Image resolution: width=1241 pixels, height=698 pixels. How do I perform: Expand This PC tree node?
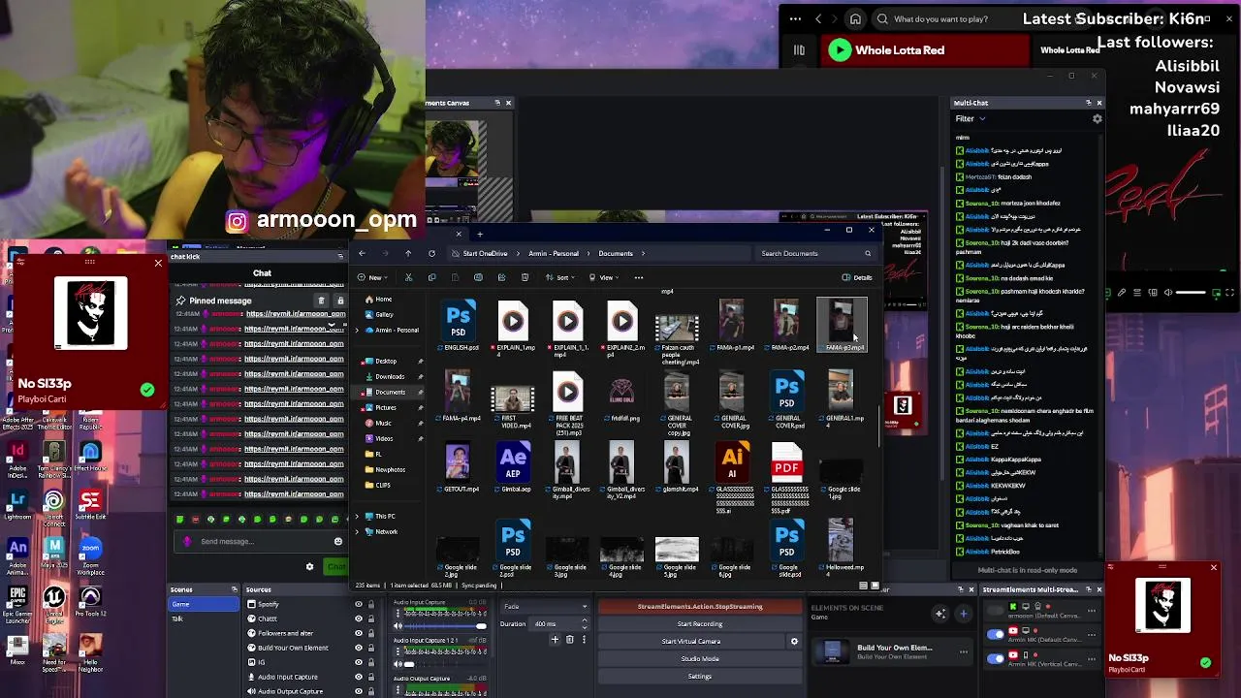point(357,517)
